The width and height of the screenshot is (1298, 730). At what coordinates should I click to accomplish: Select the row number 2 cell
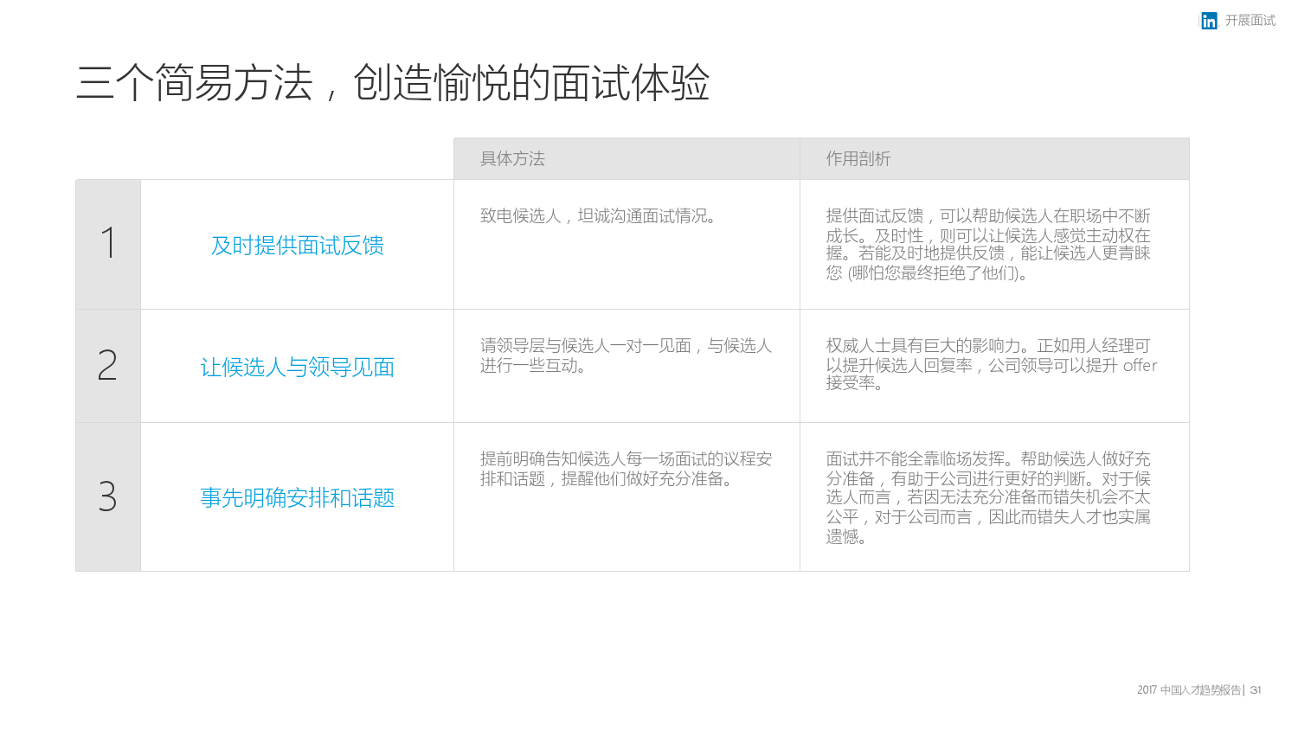[x=108, y=365]
